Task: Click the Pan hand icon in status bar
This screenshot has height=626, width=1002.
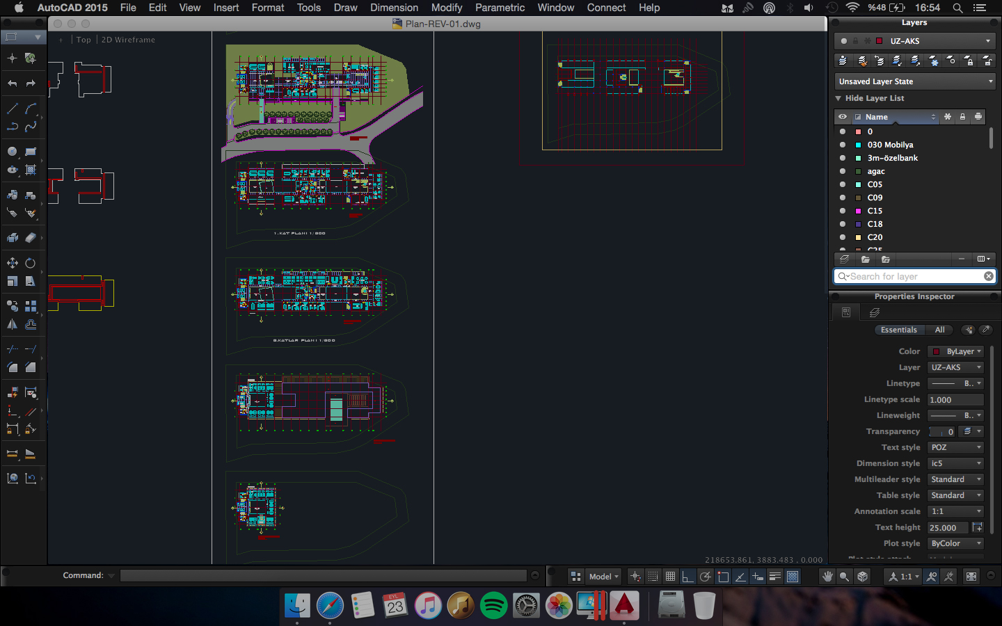Action: coord(827,577)
